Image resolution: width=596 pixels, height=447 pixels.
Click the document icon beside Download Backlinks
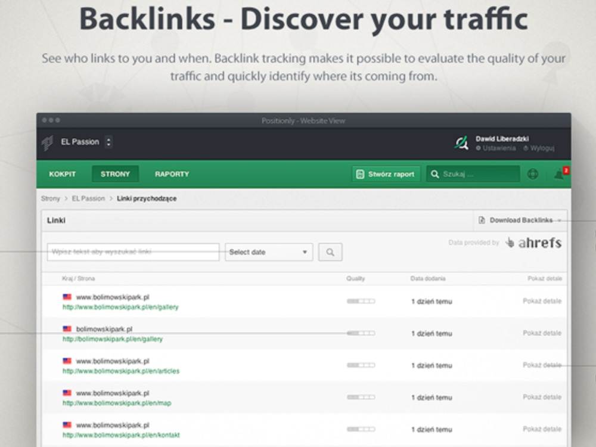[x=482, y=220]
